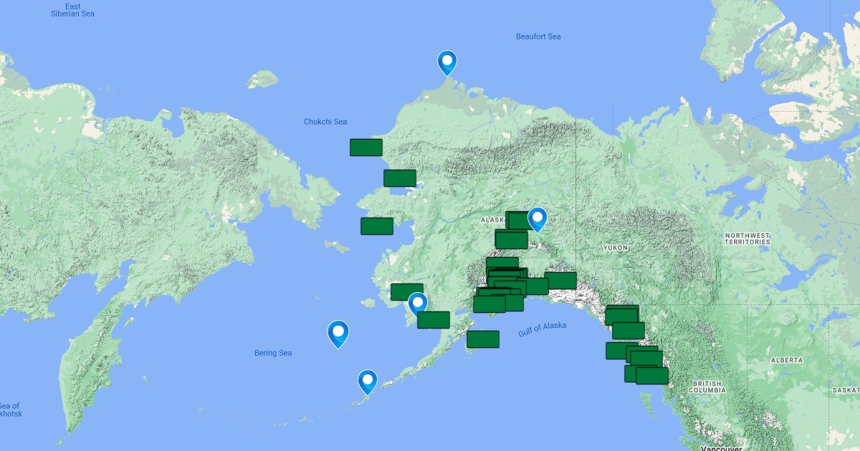Screen dimensions: 860x451
Task: Click the northernmost green rectangle marker
Action: tap(365, 147)
